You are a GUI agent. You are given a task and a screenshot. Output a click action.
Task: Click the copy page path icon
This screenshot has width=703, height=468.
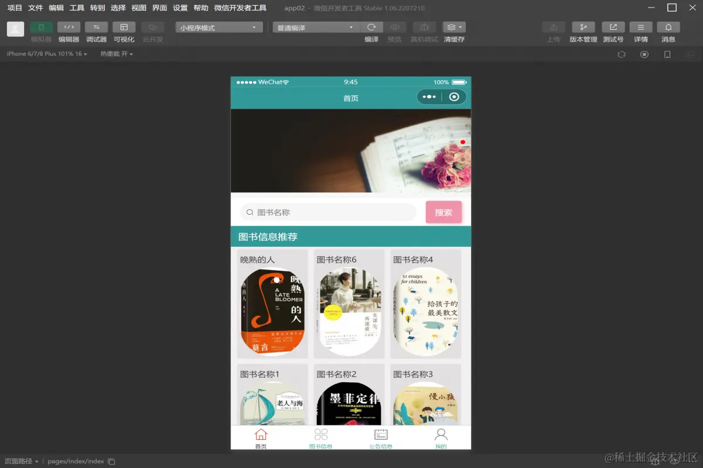click(x=111, y=462)
